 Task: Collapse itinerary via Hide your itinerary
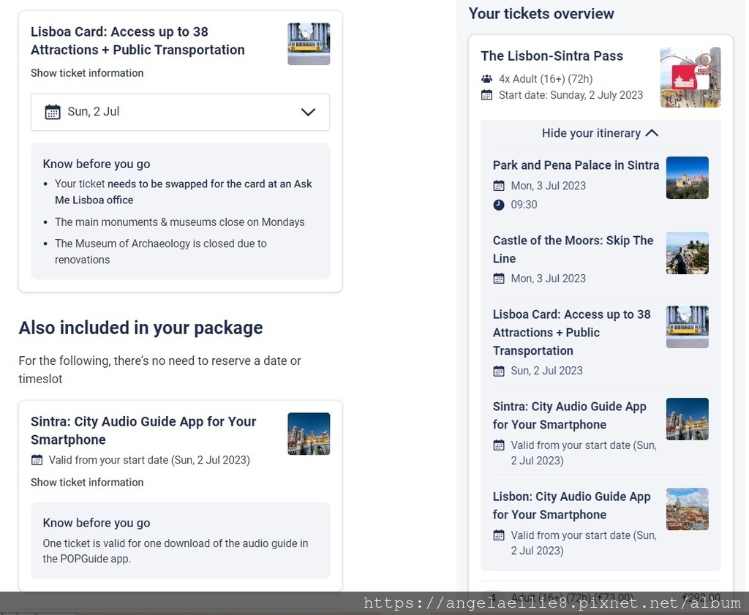600,133
